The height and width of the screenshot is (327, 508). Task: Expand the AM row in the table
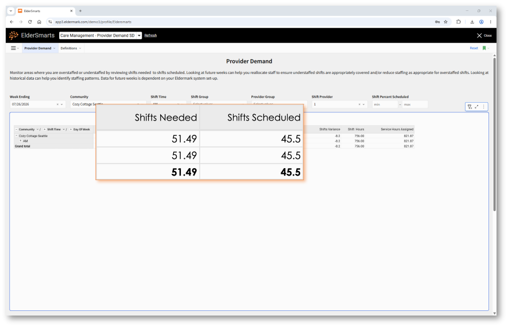tap(21, 141)
